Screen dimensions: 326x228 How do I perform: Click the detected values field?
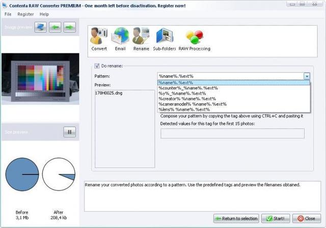[x=232, y=133]
